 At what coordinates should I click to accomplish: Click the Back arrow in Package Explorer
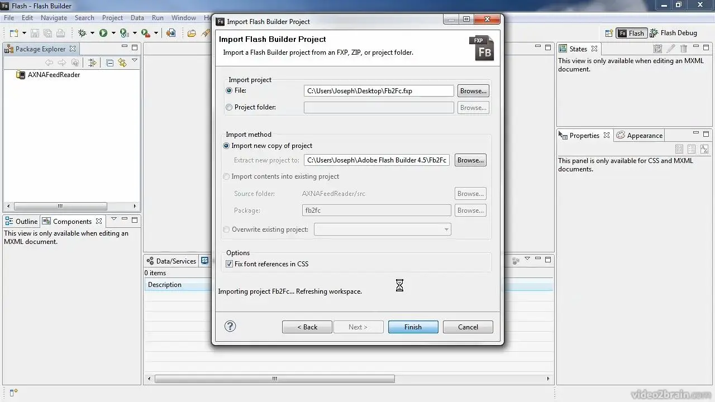pos(49,63)
